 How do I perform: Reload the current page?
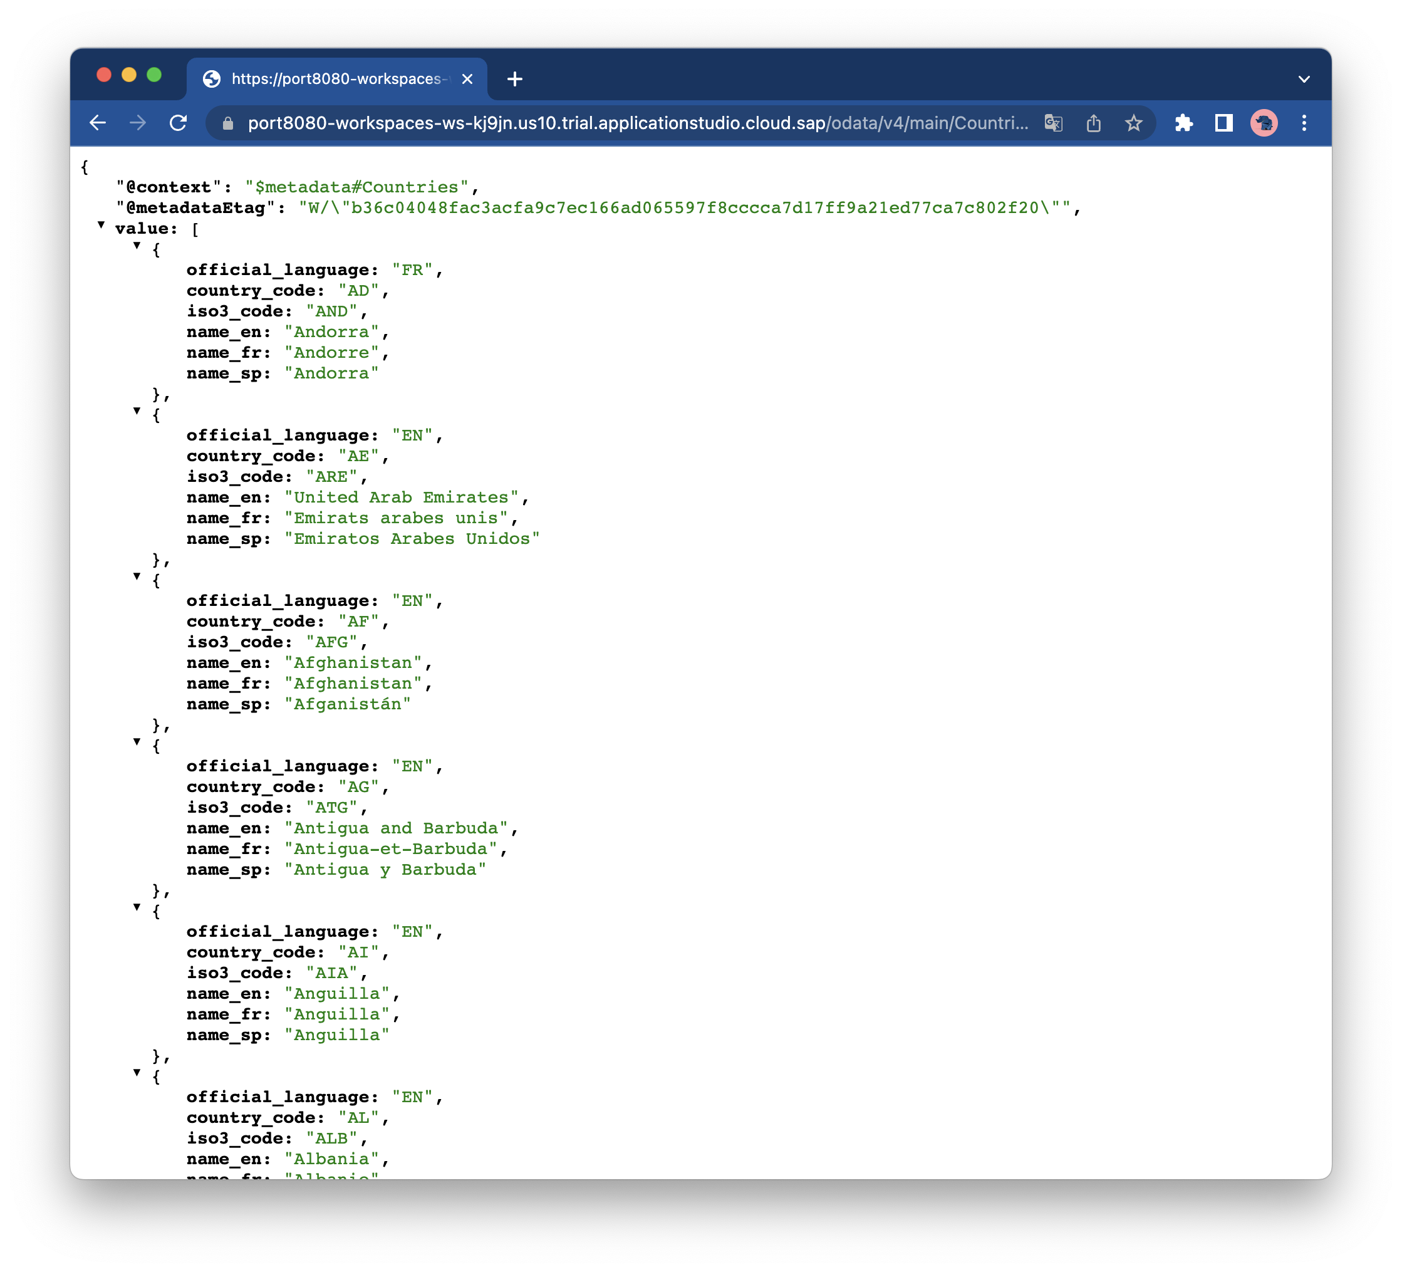(179, 123)
